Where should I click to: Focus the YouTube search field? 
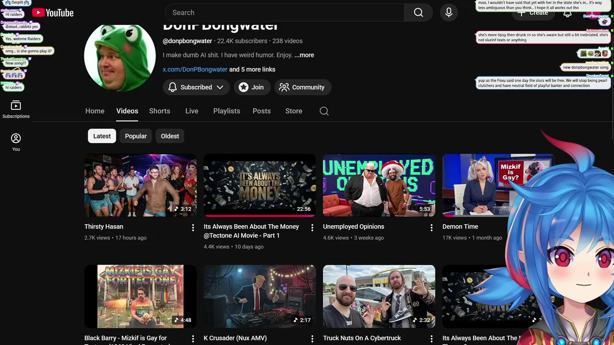(284, 12)
